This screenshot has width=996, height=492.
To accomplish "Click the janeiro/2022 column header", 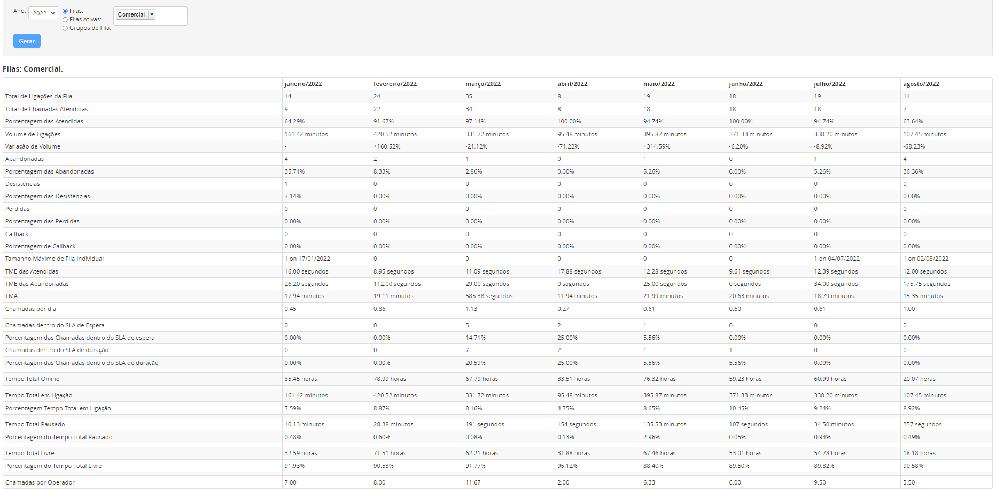I will pos(303,84).
